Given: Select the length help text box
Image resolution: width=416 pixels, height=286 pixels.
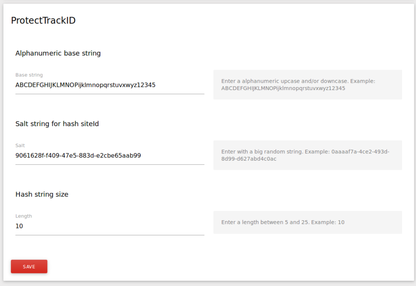Looking at the screenshot, I should coord(308,222).
